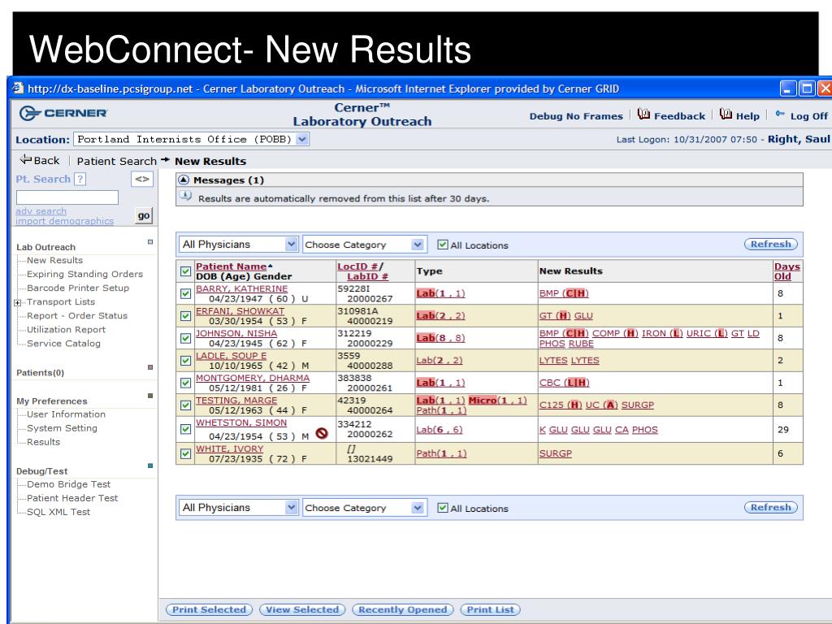
Task: Click the adv search link
Action: 41,211
